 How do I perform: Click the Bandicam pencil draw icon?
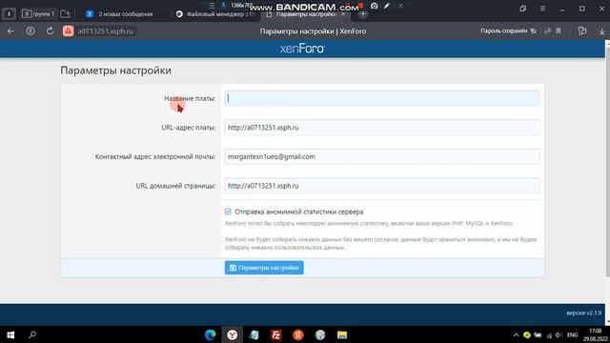(387, 6)
